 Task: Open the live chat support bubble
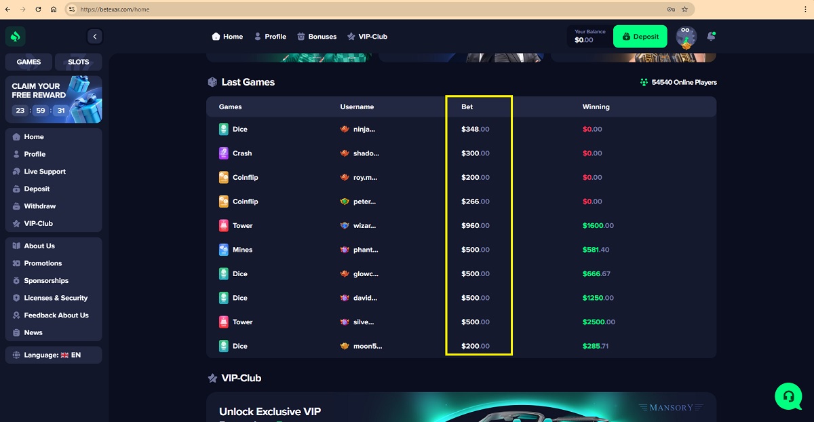788,396
